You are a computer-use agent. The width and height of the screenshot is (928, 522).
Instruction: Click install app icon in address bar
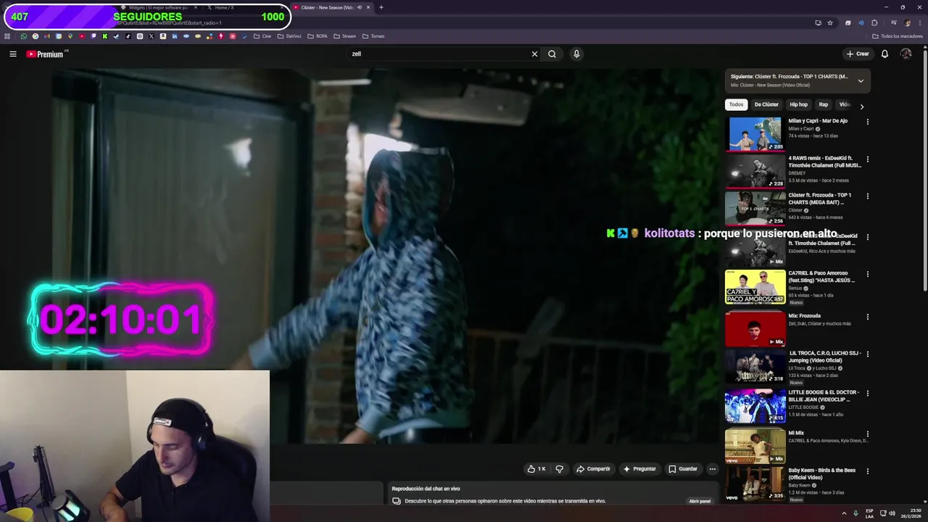pos(819,22)
